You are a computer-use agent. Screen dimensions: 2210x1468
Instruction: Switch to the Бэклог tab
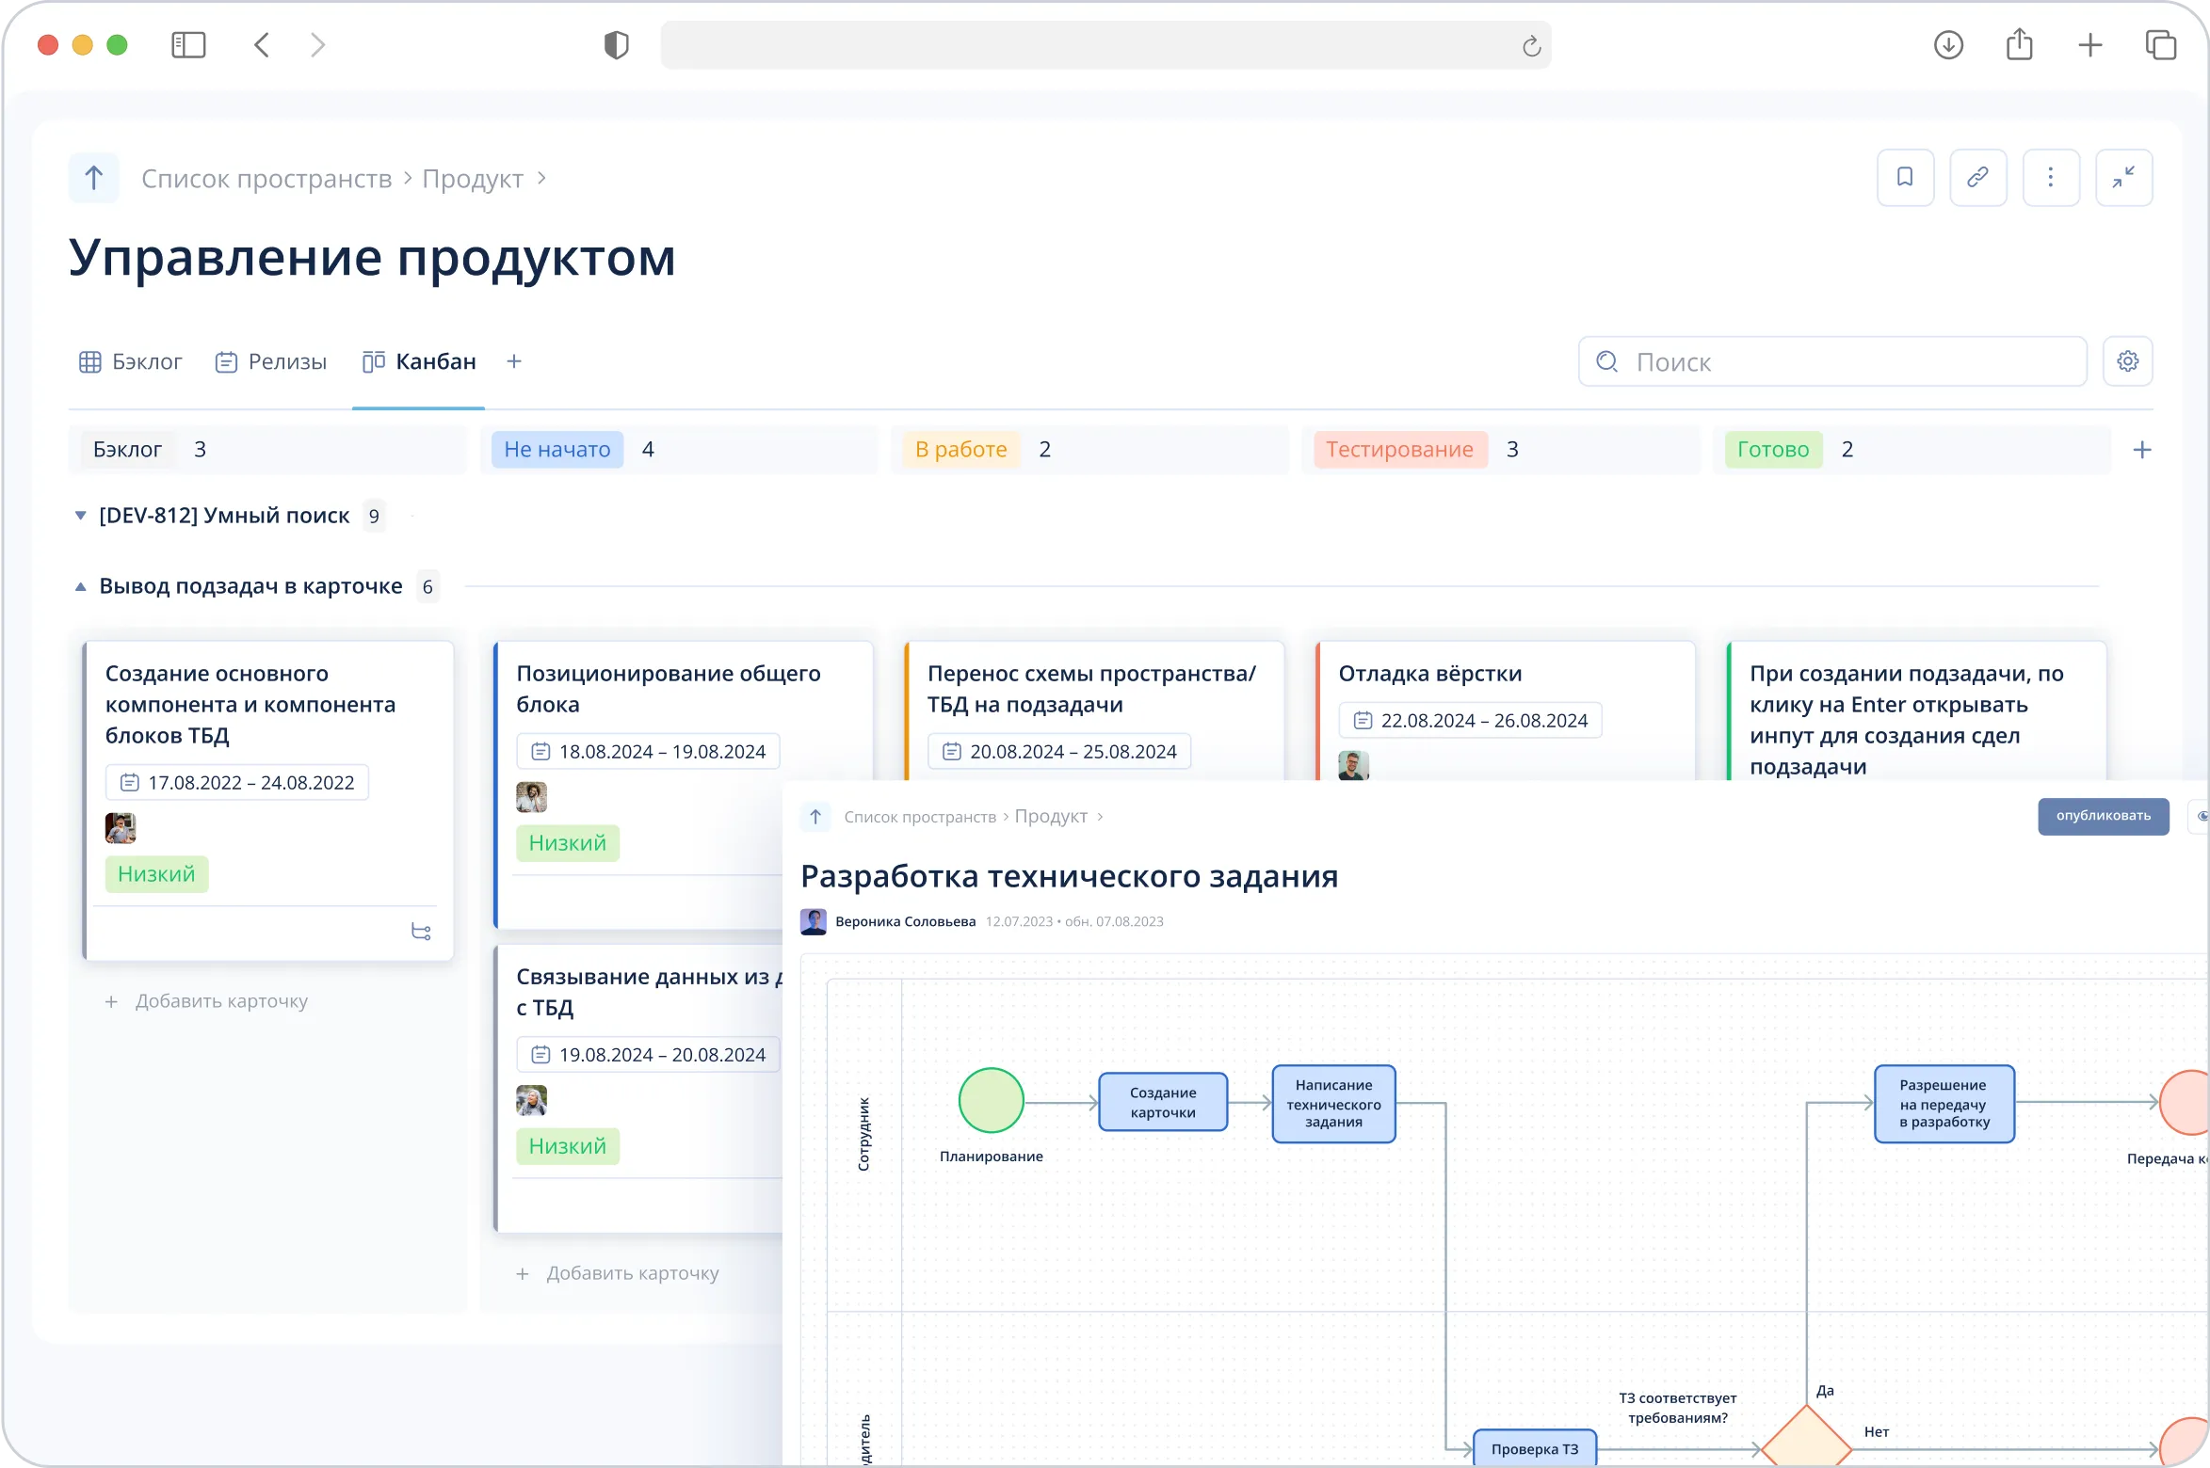tap(130, 361)
